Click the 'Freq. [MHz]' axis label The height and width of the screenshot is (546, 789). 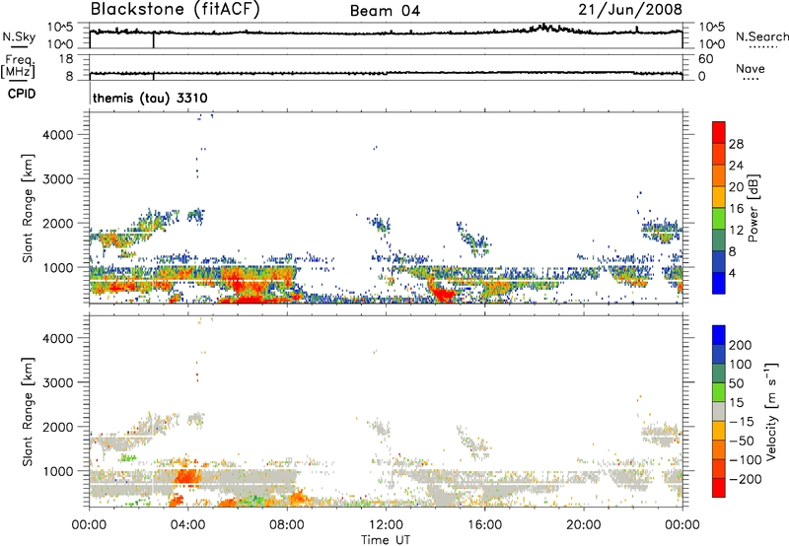click(18, 66)
